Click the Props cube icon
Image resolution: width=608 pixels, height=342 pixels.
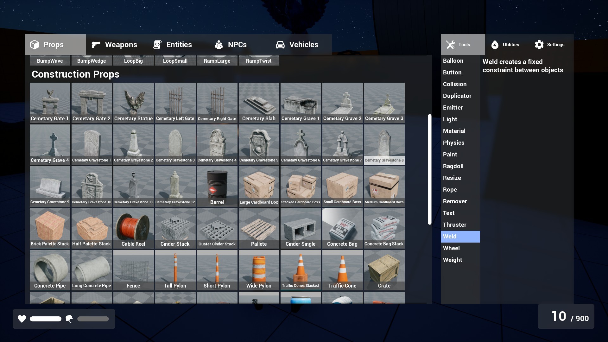point(35,44)
